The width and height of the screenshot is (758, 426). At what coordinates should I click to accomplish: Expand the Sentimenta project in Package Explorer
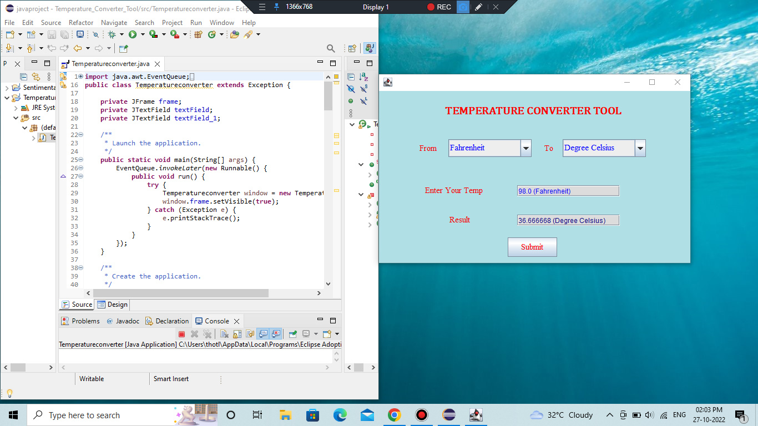tap(7, 88)
